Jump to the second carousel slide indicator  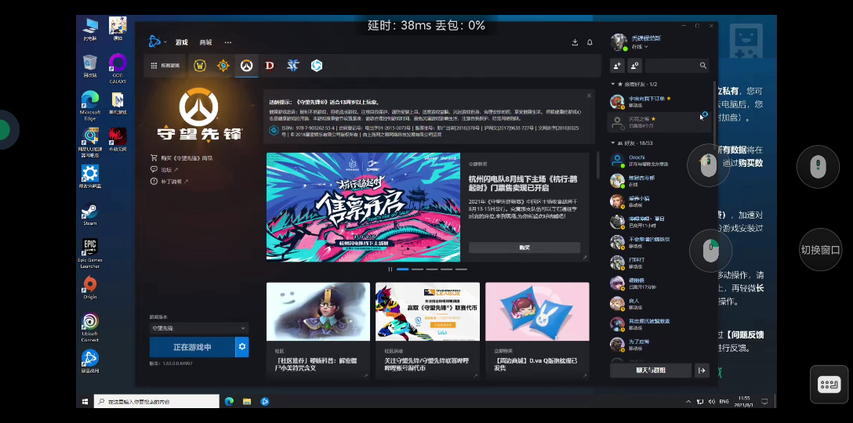(417, 269)
